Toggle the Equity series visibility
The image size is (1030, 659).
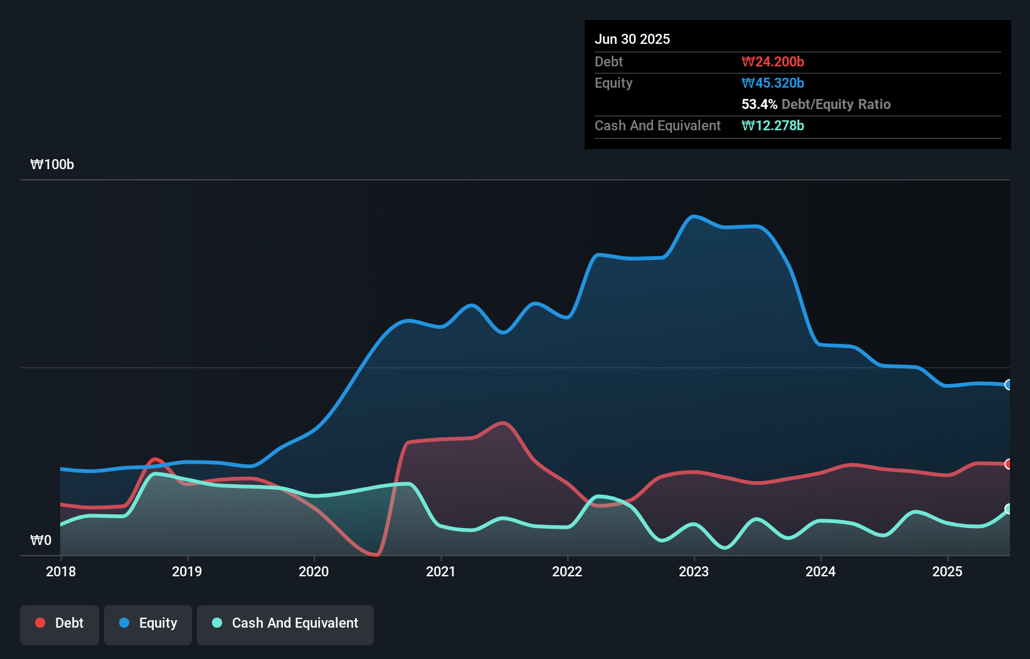tap(148, 624)
